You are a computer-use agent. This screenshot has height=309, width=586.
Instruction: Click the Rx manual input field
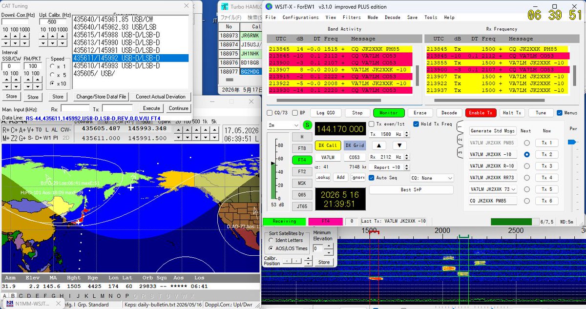(x=75, y=108)
